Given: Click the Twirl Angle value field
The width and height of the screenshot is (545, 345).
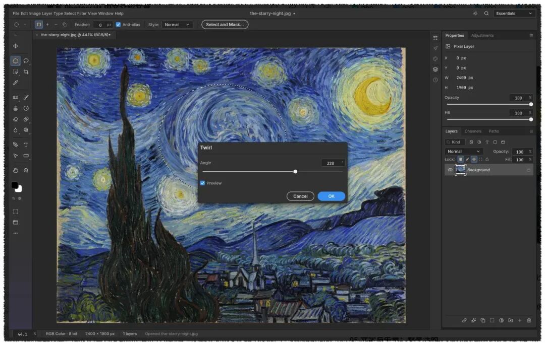Looking at the screenshot, I should [333, 163].
